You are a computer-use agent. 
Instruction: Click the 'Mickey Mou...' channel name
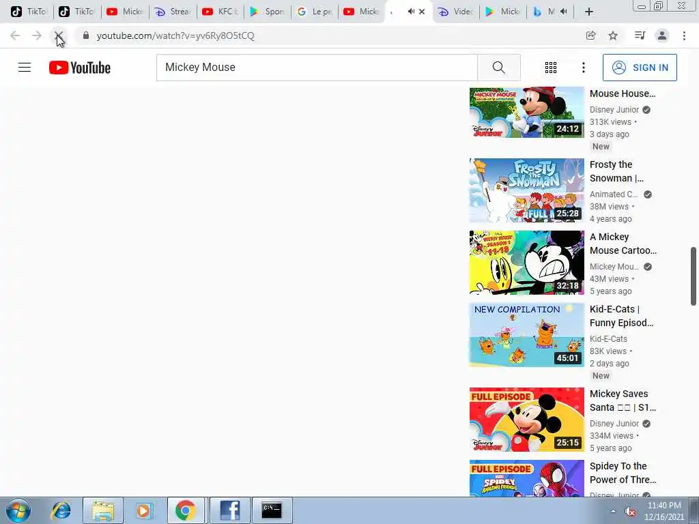tap(614, 267)
